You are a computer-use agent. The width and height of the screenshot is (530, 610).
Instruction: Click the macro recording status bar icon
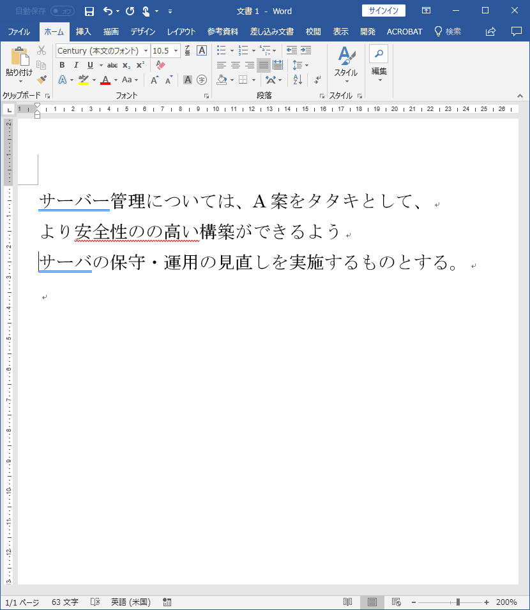(x=167, y=602)
